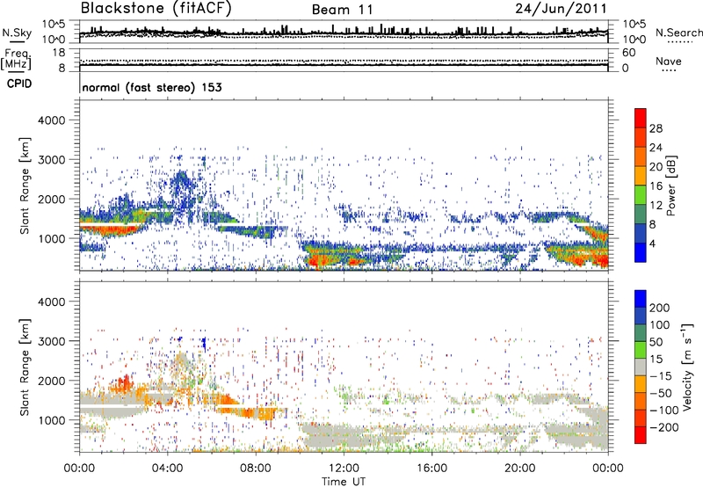Click "4000" on the power panel range axis
The image size is (703, 487).
click(x=51, y=120)
